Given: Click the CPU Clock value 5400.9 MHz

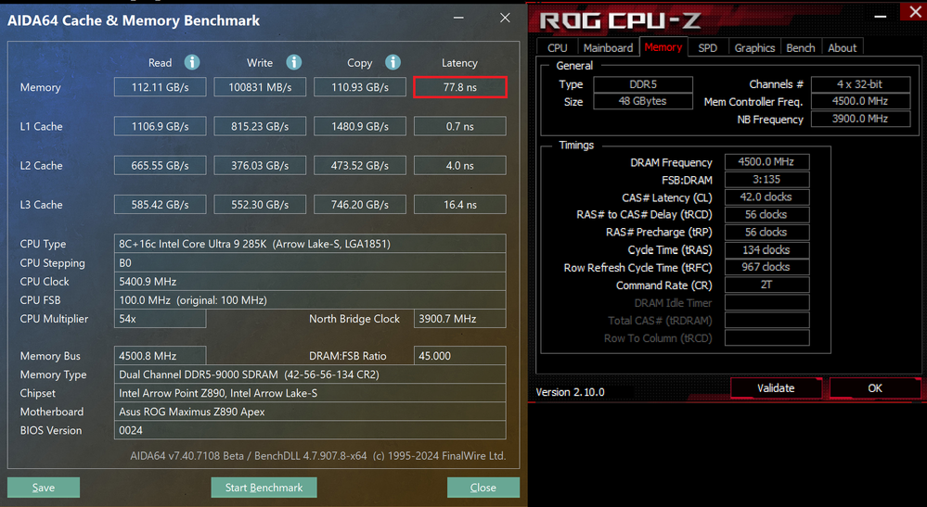Looking at the screenshot, I should [310, 282].
